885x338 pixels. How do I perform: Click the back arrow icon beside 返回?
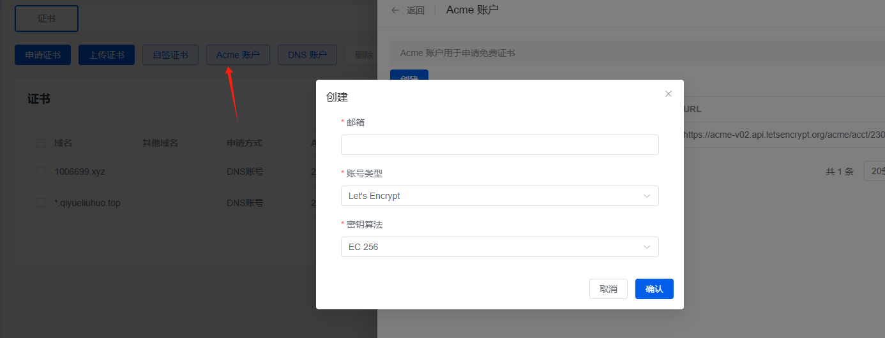(395, 10)
